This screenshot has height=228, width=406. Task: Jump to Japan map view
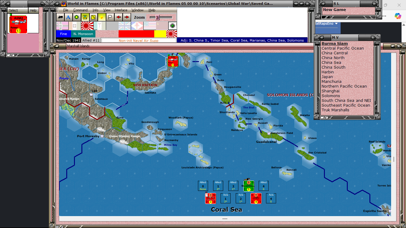tap(327, 77)
